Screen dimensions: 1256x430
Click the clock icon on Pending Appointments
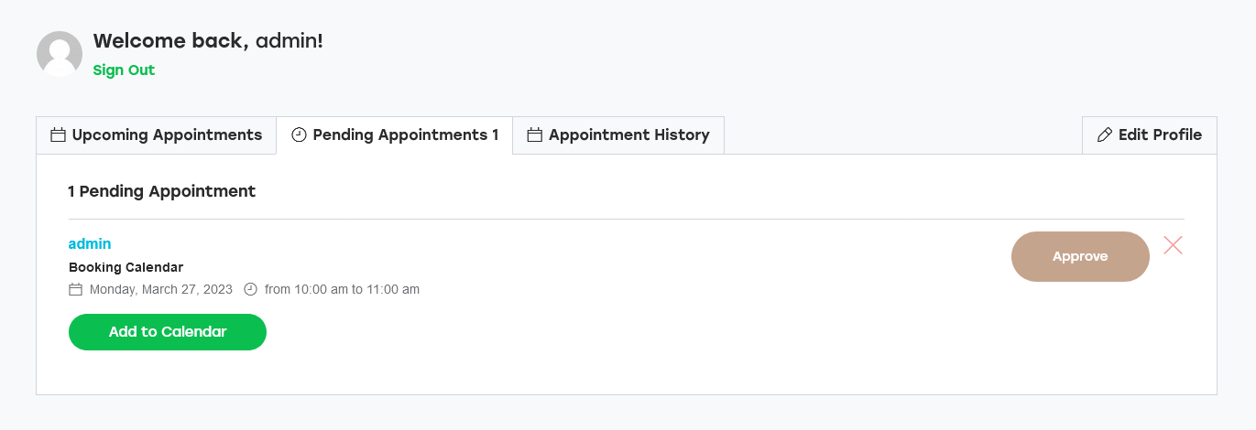click(299, 135)
